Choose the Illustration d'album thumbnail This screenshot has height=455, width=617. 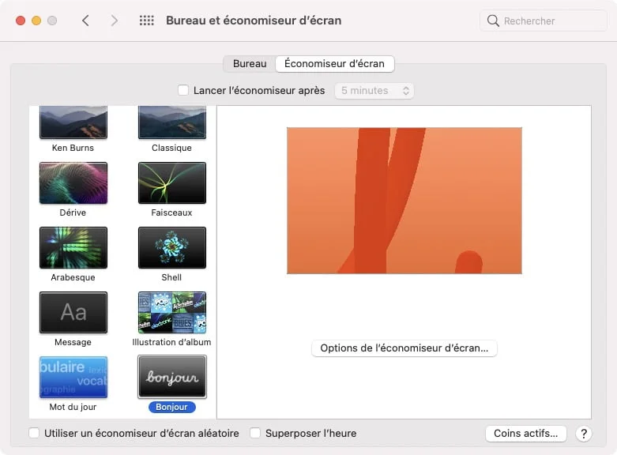(x=172, y=313)
